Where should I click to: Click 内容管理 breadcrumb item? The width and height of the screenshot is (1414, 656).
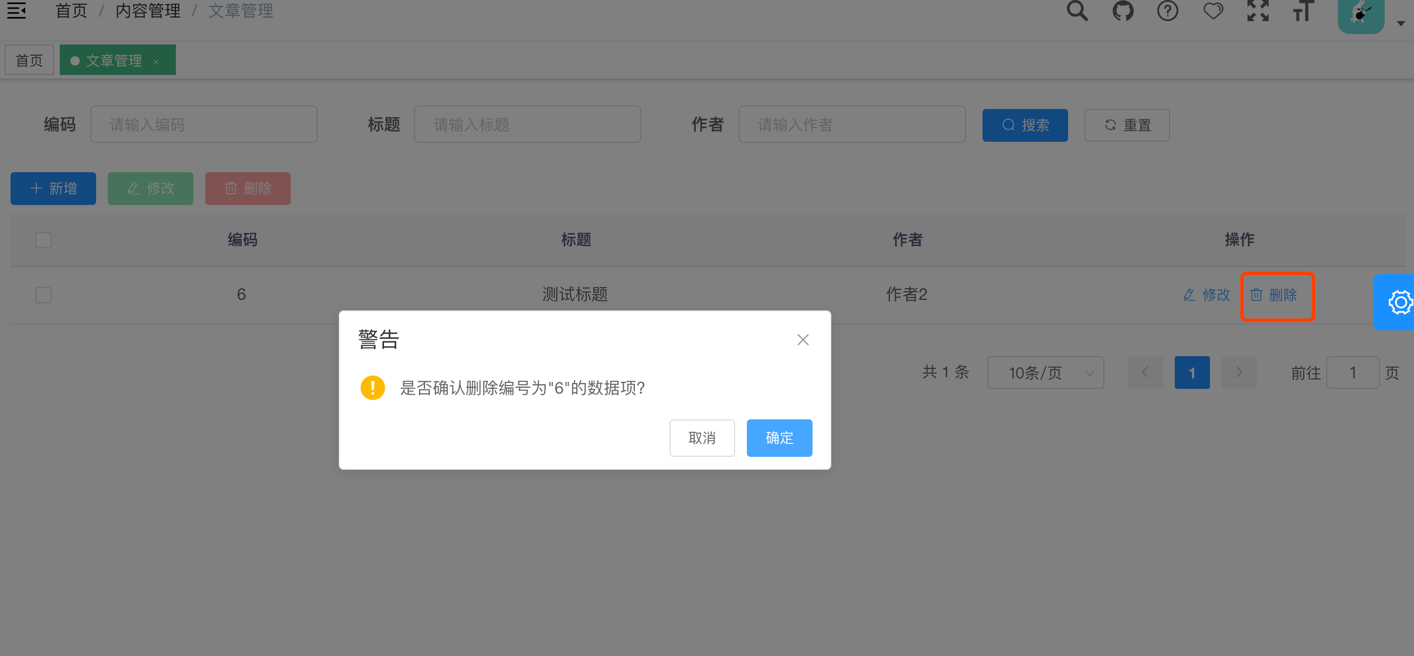[x=148, y=11]
